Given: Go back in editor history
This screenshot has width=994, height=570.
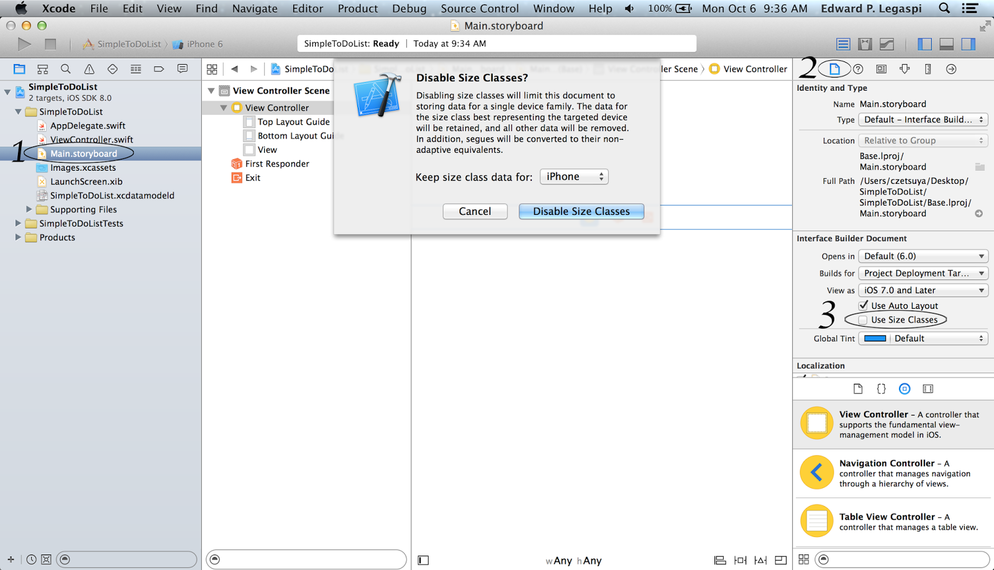Looking at the screenshot, I should 234,69.
